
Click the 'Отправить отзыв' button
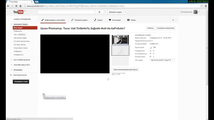21,82
